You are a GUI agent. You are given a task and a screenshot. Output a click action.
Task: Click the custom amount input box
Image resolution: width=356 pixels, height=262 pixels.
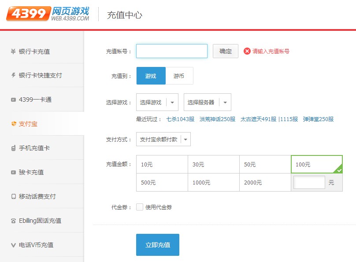pos(309,182)
